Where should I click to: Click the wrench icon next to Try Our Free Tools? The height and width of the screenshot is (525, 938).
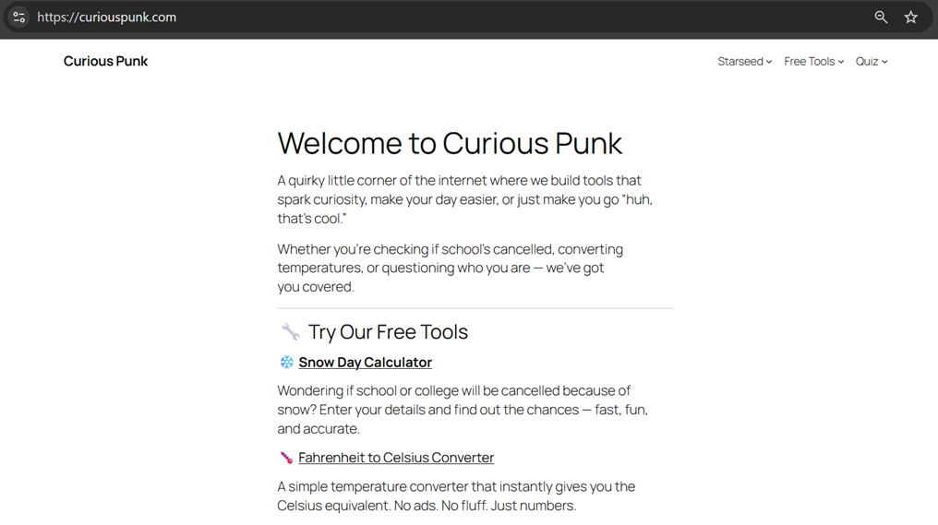pos(291,332)
